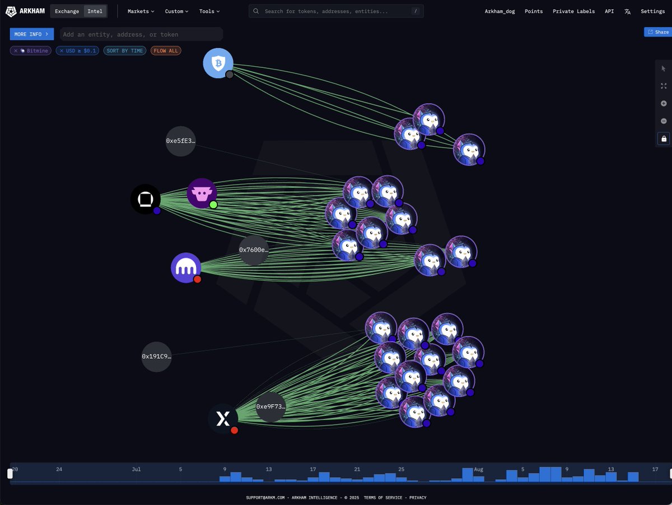
Task: Click the green status dot on cow node
Action: tap(213, 205)
